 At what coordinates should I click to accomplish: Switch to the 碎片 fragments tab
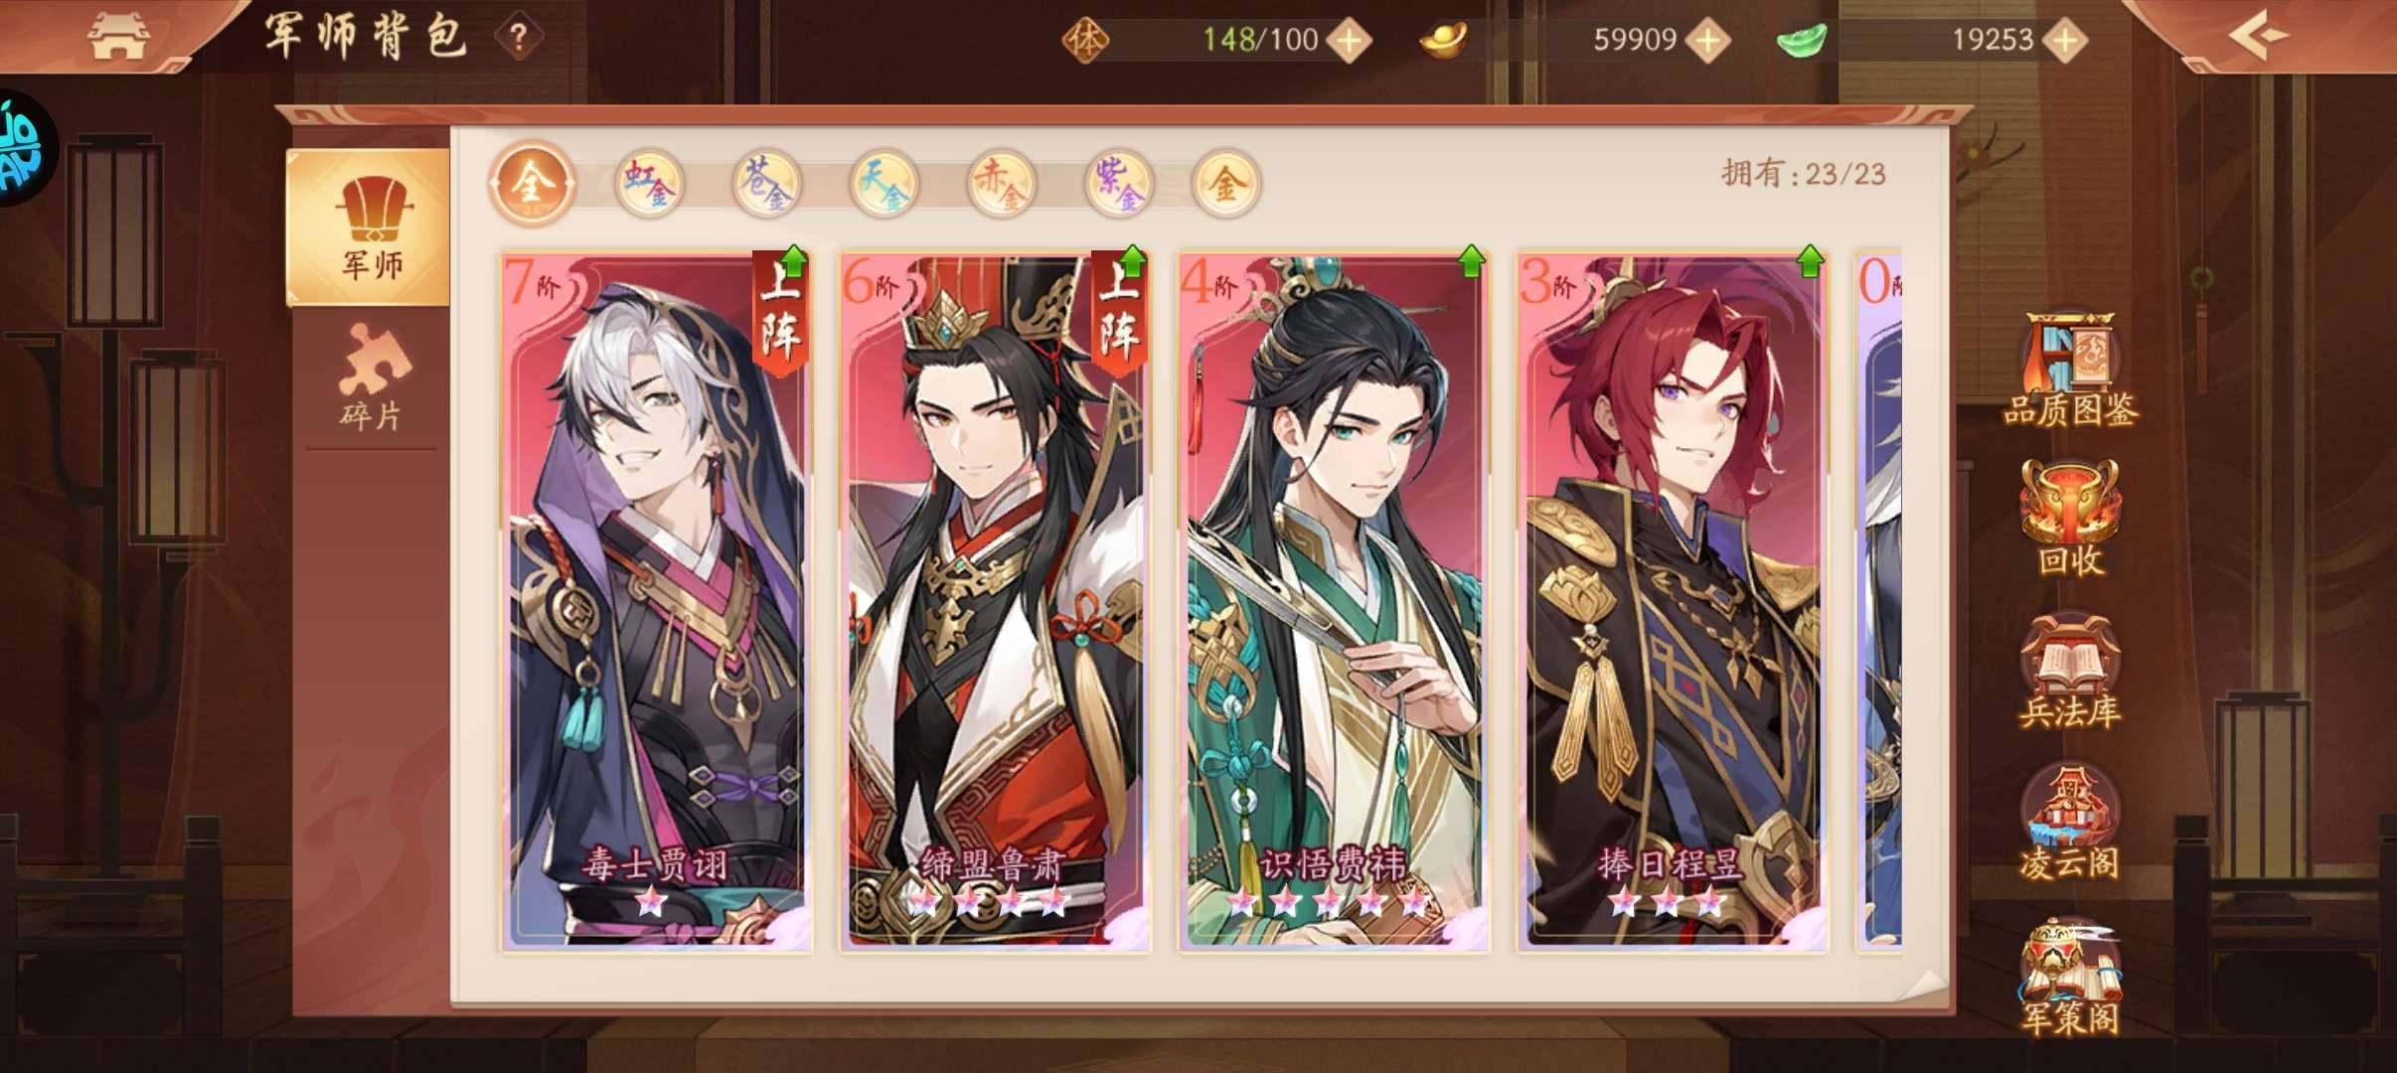click(372, 379)
